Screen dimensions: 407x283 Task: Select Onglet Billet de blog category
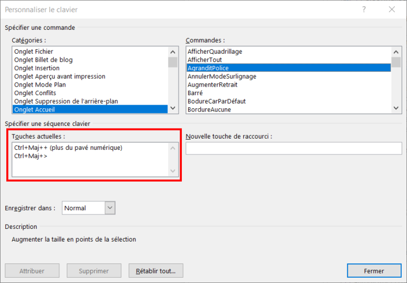point(43,60)
